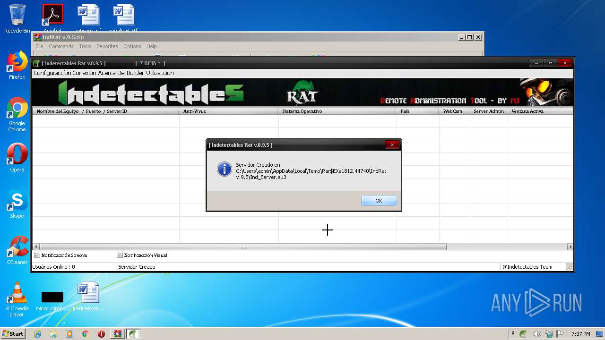The height and width of the screenshot is (340, 605).
Task: Select the Firefox desktop shortcut
Action: click(17, 65)
